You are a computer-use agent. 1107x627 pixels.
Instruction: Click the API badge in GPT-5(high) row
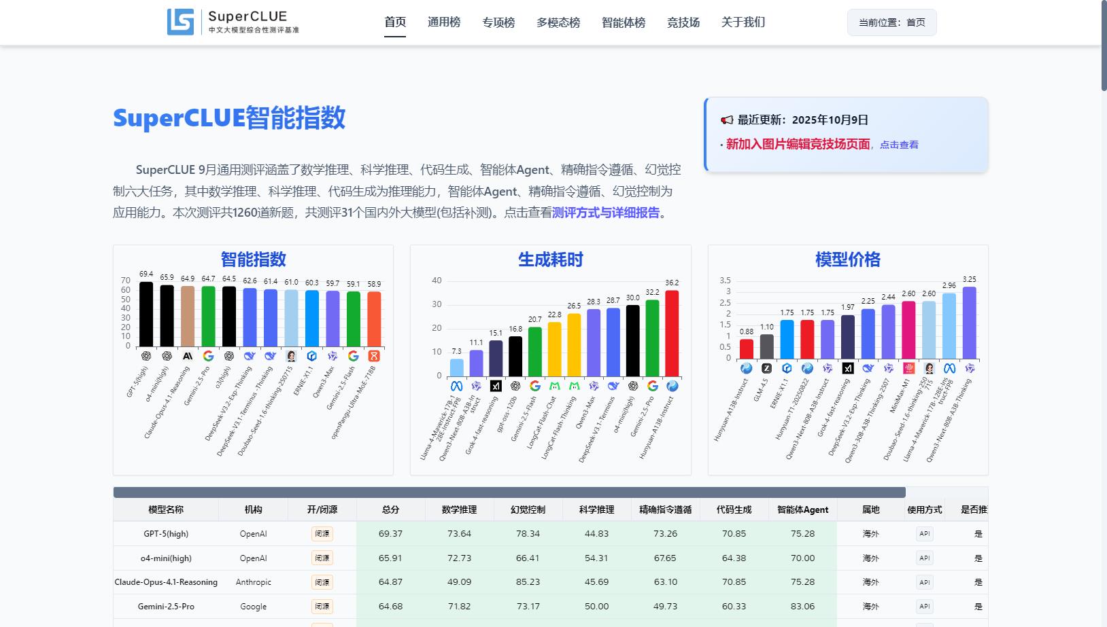pyautogui.click(x=924, y=534)
